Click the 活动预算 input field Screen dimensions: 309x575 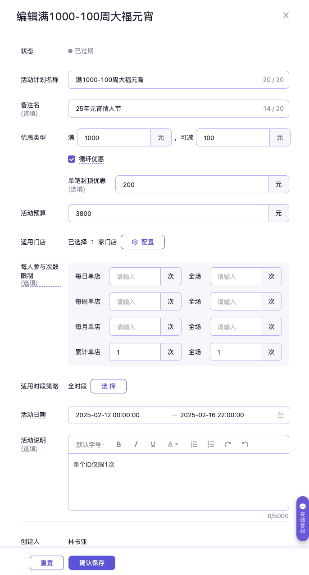click(x=168, y=214)
